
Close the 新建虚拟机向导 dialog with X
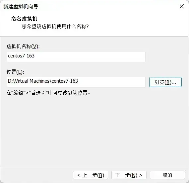[x=181, y=6]
